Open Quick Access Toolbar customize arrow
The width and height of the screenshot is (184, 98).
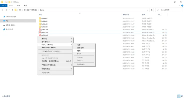[12, 2]
